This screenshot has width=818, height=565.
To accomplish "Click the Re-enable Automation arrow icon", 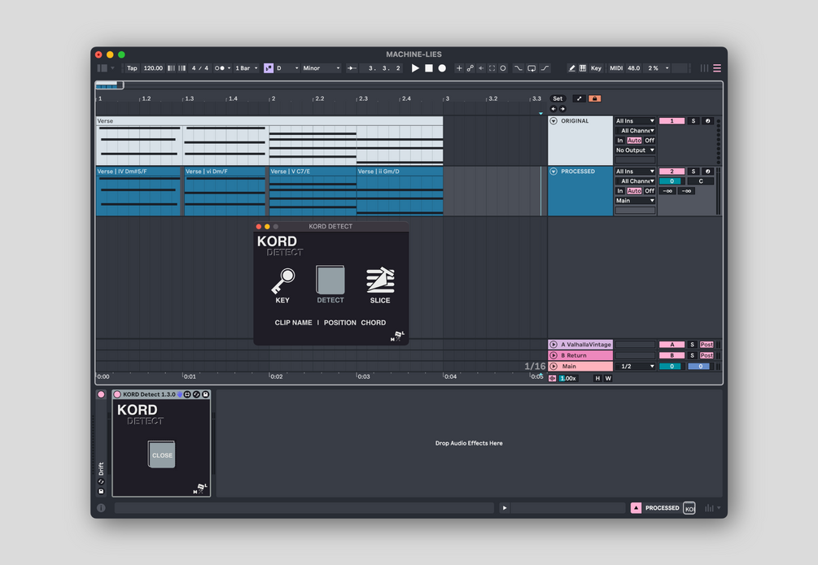I will [481, 68].
